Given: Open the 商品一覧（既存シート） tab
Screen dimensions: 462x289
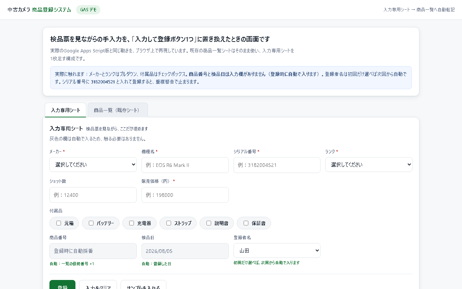Looking at the screenshot, I should 118,110.
